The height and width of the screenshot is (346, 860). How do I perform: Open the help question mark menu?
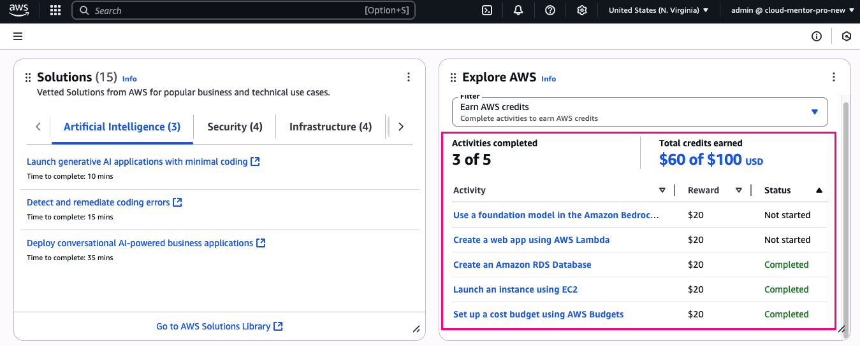(x=550, y=10)
